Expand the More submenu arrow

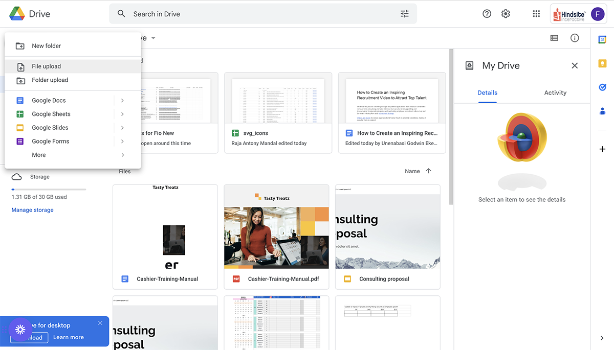tap(122, 155)
